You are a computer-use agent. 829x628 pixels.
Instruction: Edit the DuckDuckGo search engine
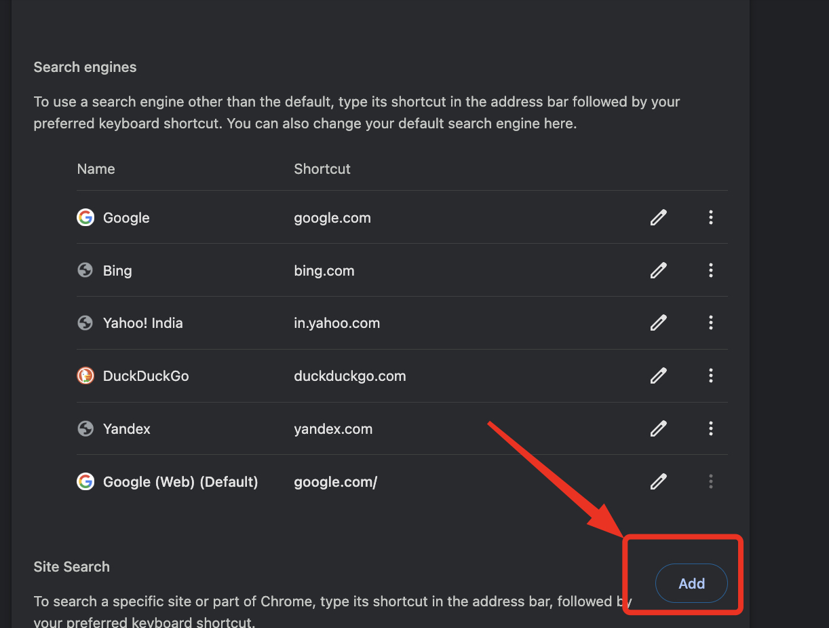click(x=658, y=375)
